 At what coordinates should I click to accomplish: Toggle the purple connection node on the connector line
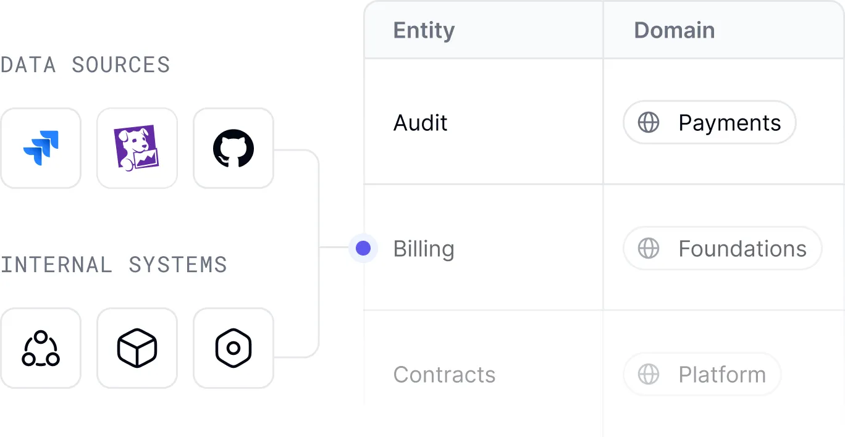click(363, 248)
